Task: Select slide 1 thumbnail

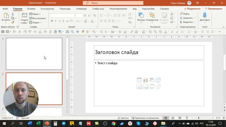Action: 34,54
